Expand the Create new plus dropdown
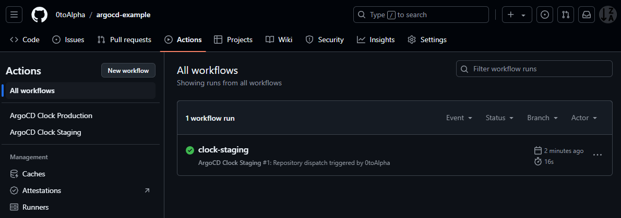 coord(517,15)
